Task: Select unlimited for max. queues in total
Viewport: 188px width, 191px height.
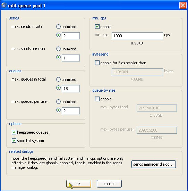Action: [58, 80]
